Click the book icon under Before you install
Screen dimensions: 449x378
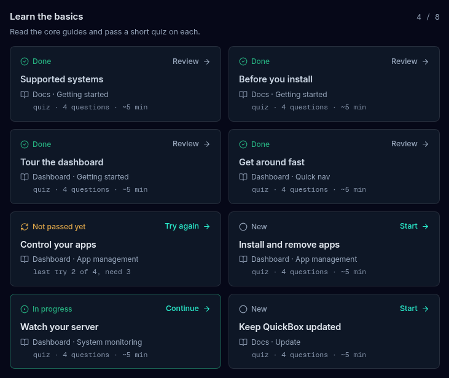coord(243,95)
